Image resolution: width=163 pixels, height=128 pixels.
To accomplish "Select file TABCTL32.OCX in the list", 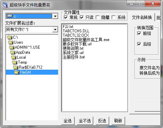I will coord(76,35).
